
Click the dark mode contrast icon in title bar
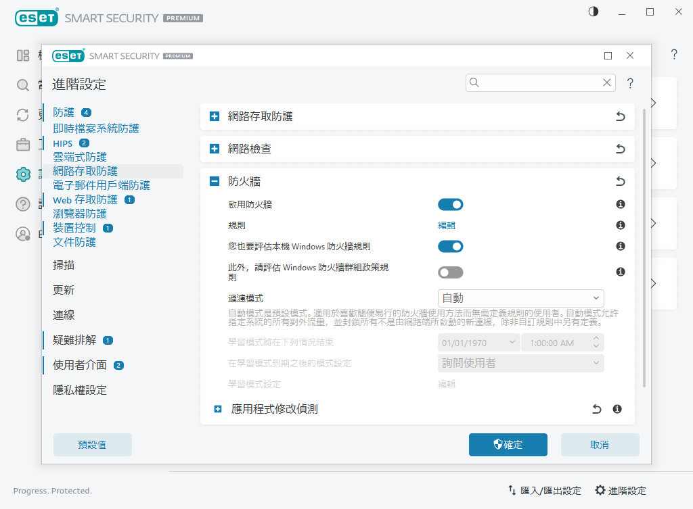tap(594, 12)
